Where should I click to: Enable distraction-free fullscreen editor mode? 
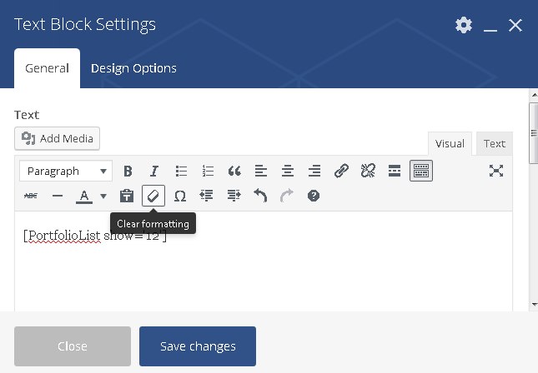(496, 171)
